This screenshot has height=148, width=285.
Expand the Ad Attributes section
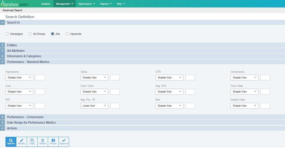point(2,51)
